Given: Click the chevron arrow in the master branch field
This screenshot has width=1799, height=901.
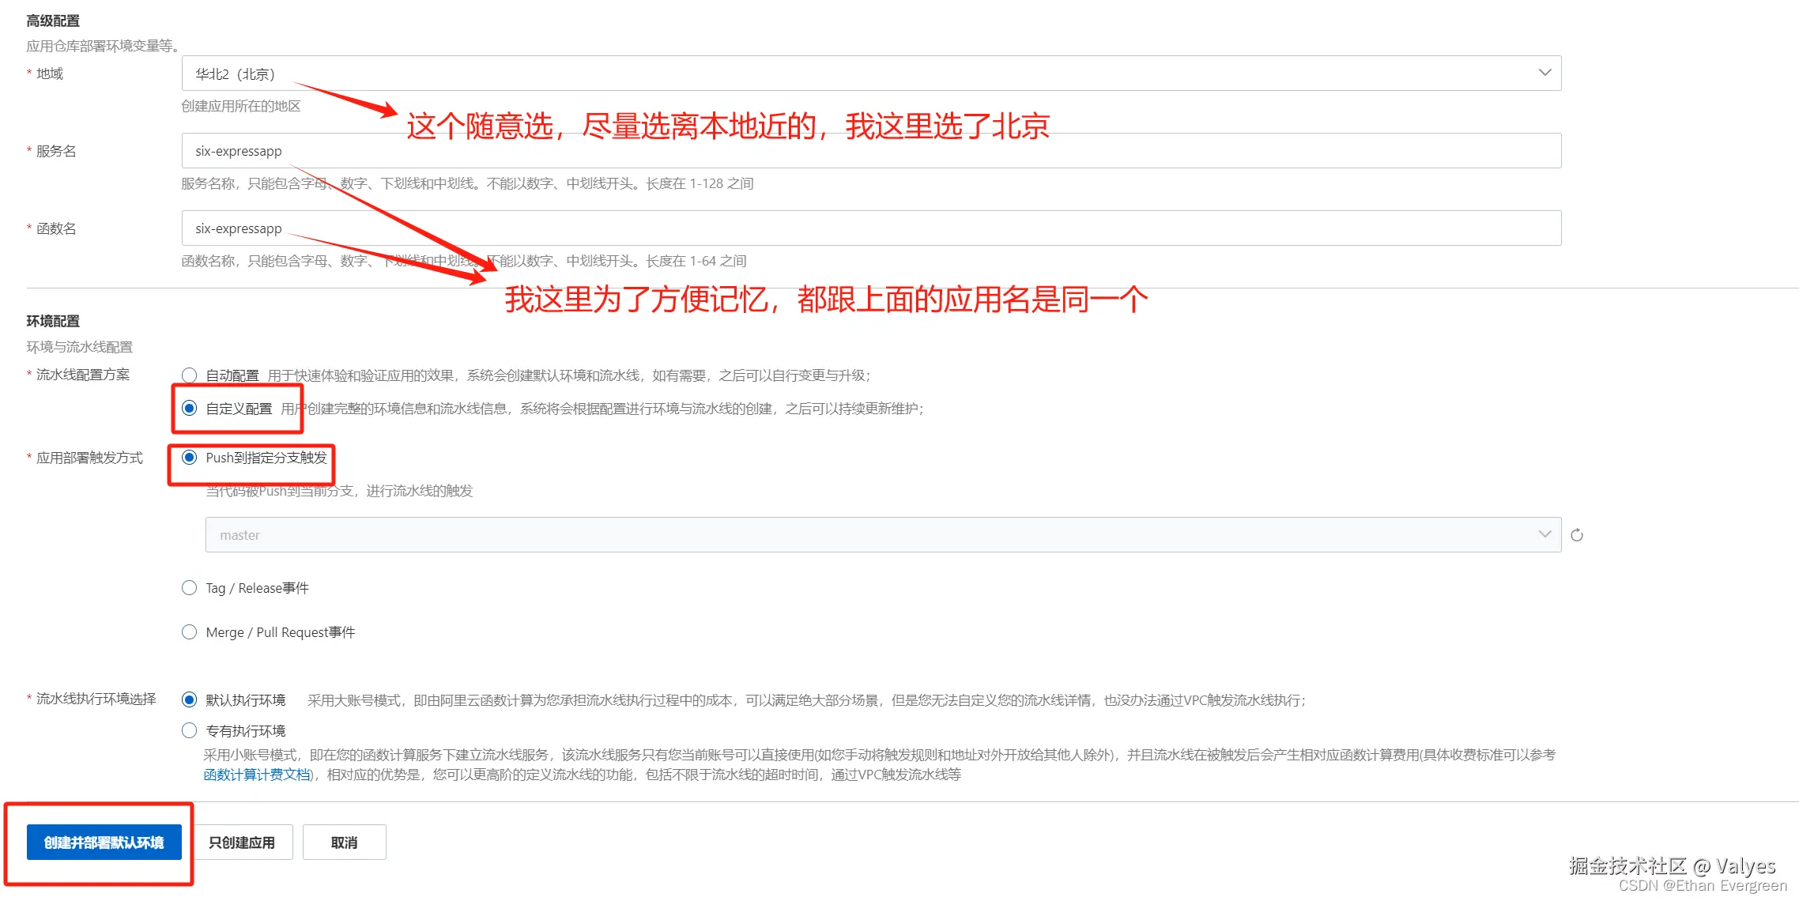Looking at the screenshot, I should (1544, 534).
